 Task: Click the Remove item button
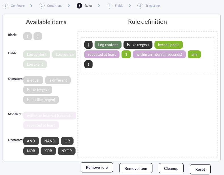click(x=136, y=168)
